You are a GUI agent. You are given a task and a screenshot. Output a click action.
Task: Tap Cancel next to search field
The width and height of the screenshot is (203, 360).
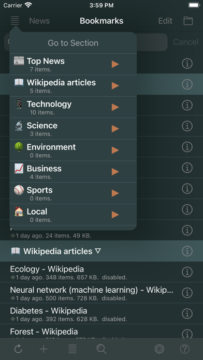tap(186, 42)
